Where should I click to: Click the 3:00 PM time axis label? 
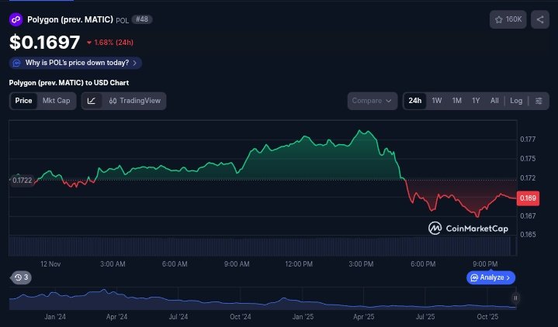361,264
